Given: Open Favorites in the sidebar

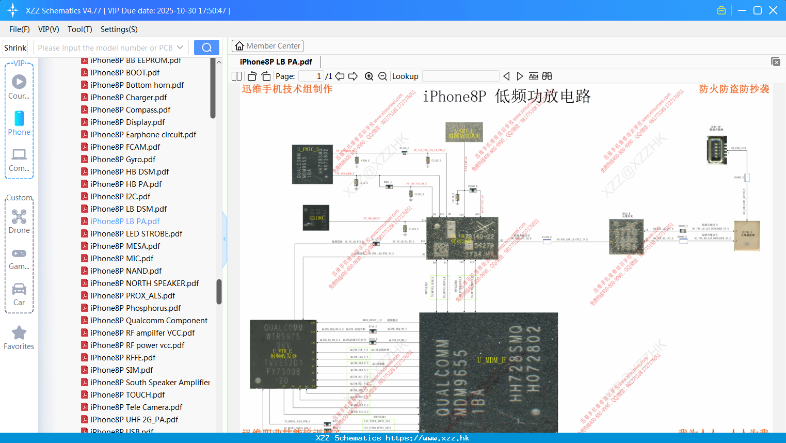Looking at the screenshot, I should click(19, 338).
